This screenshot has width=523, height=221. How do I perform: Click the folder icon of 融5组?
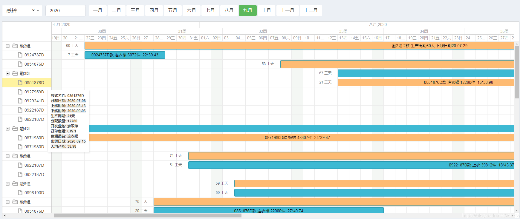point(15,156)
